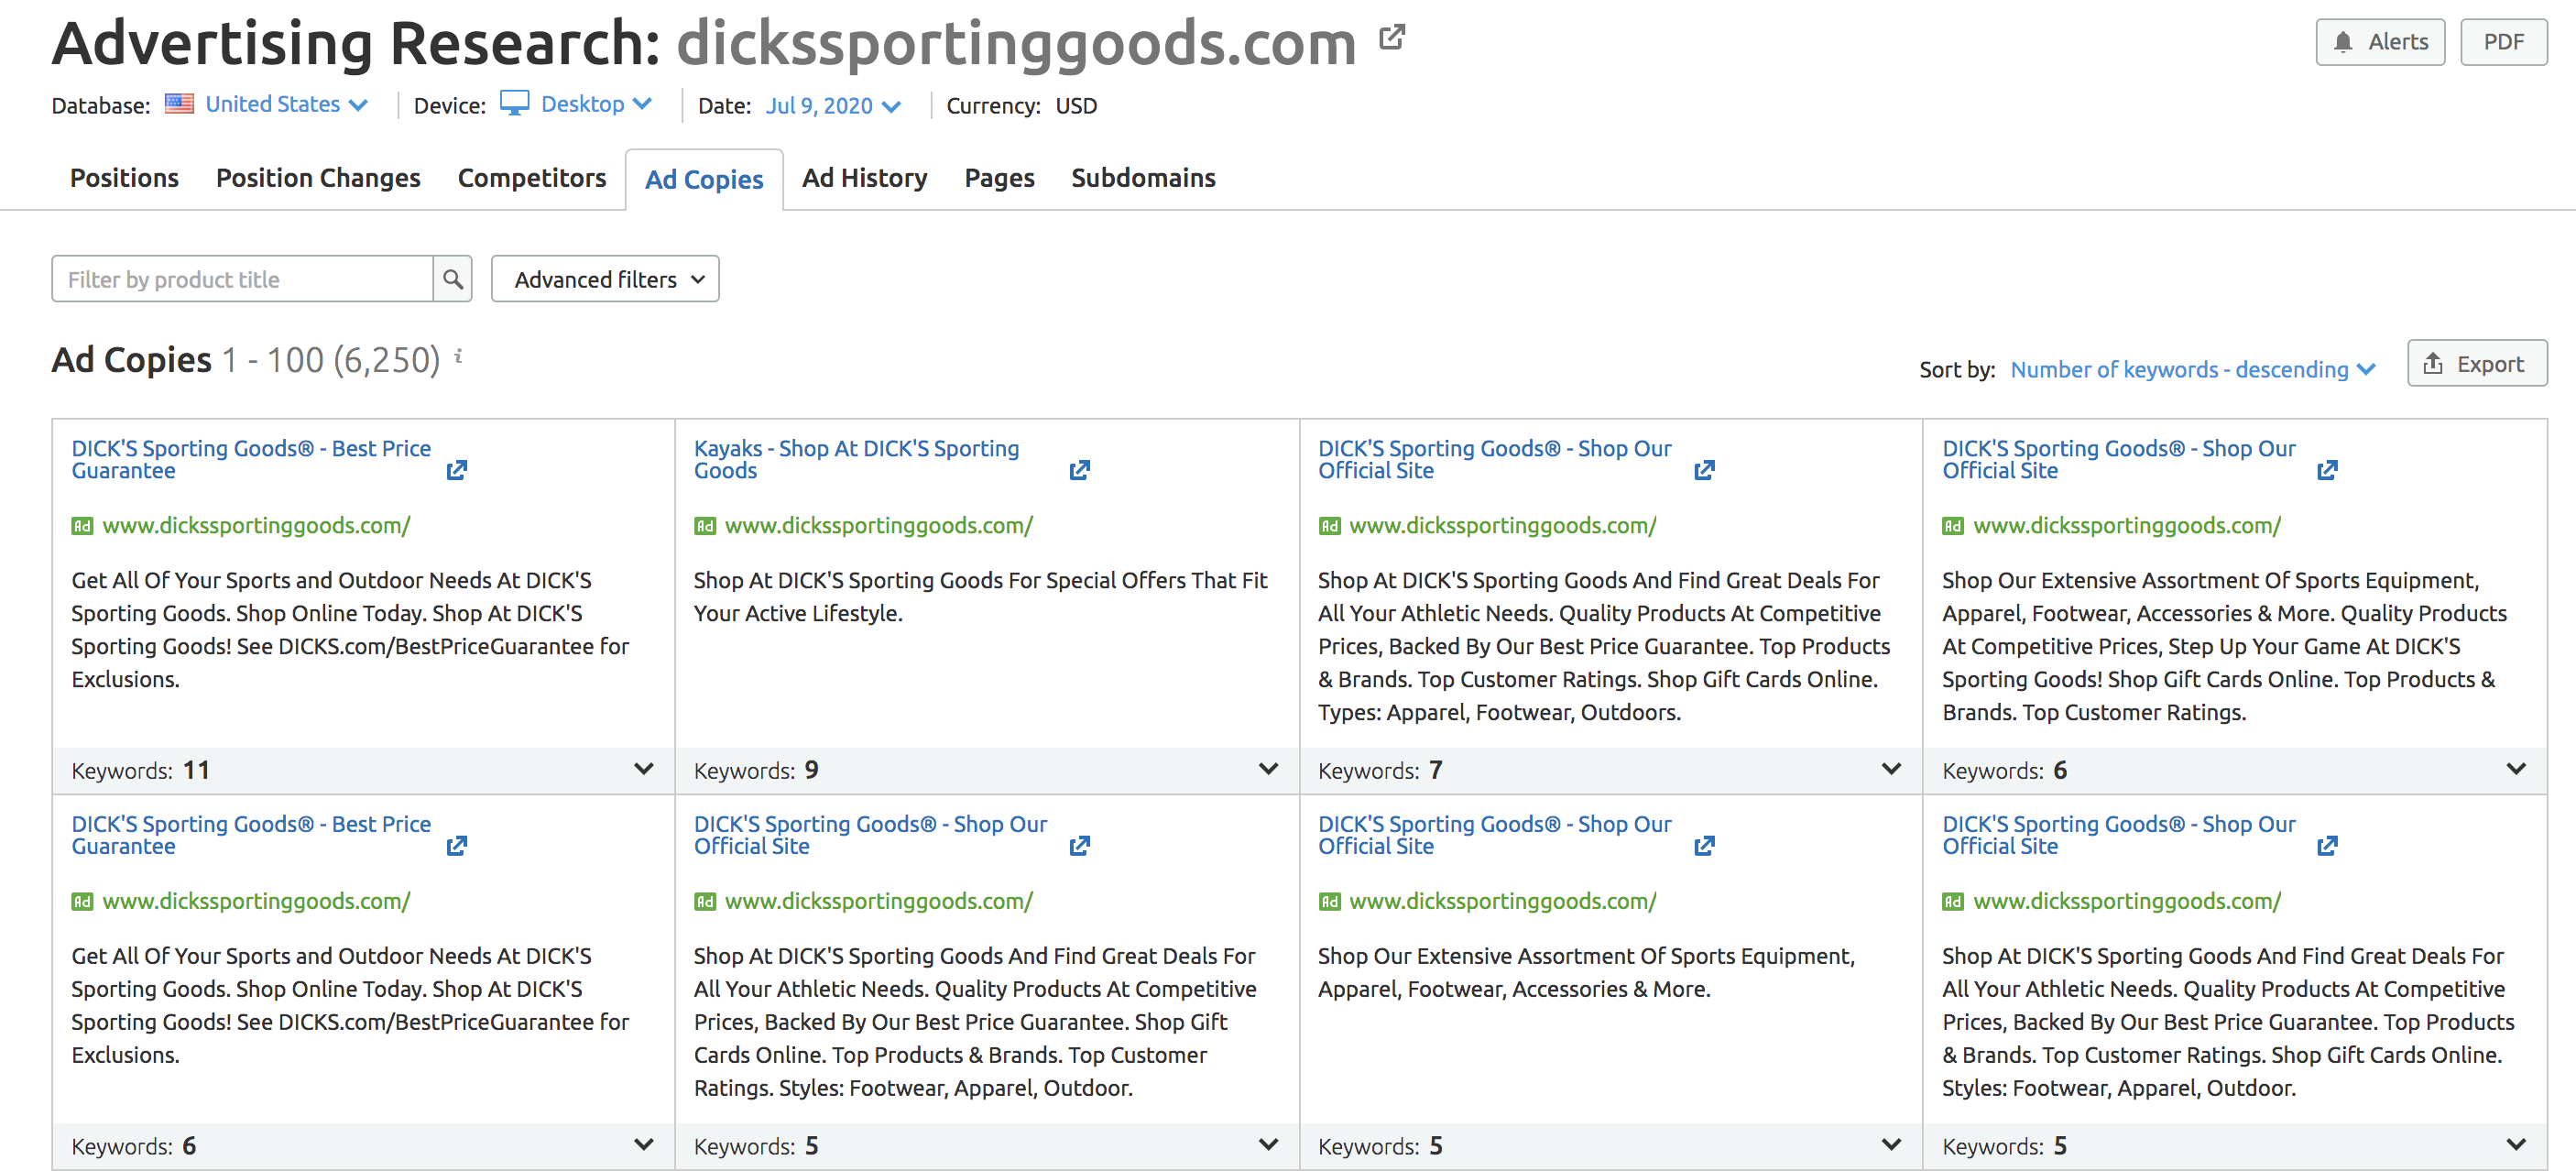Viewport: 2576px width, 1171px height.
Task: Open external link icon of top-row 6-keyword Official Site ad
Action: coord(2328,470)
